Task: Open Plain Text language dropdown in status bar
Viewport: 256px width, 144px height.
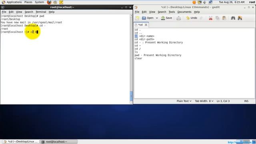Action: (184, 101)
